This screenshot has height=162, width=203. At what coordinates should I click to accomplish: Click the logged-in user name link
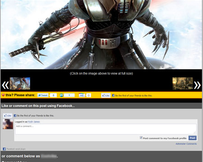[x=34, y=122]
